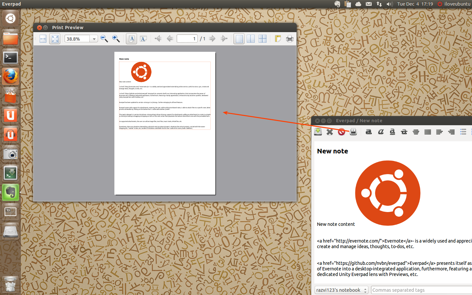Open Files manager from launcher

(10, 38)
